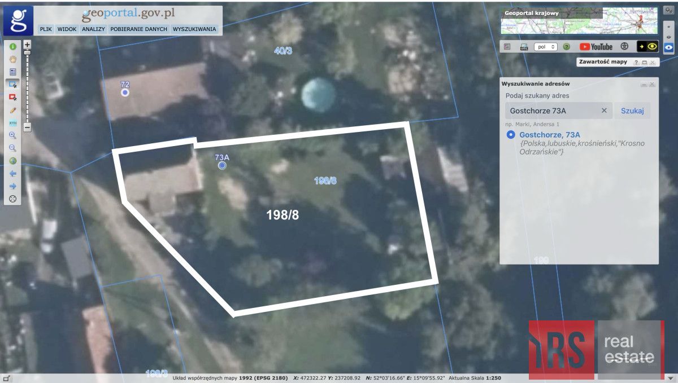This screenshot has width=678, height=383.
Task: Click the 73A address point on map
Action: (x=222, y=165)
